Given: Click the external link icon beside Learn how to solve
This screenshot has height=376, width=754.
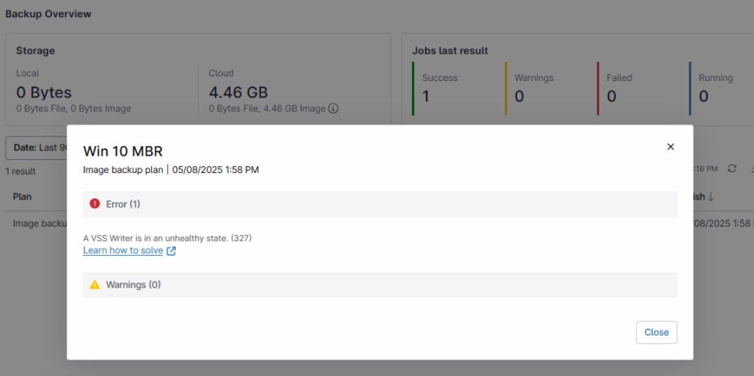Looking at the screenshot, I should [172, 251].
